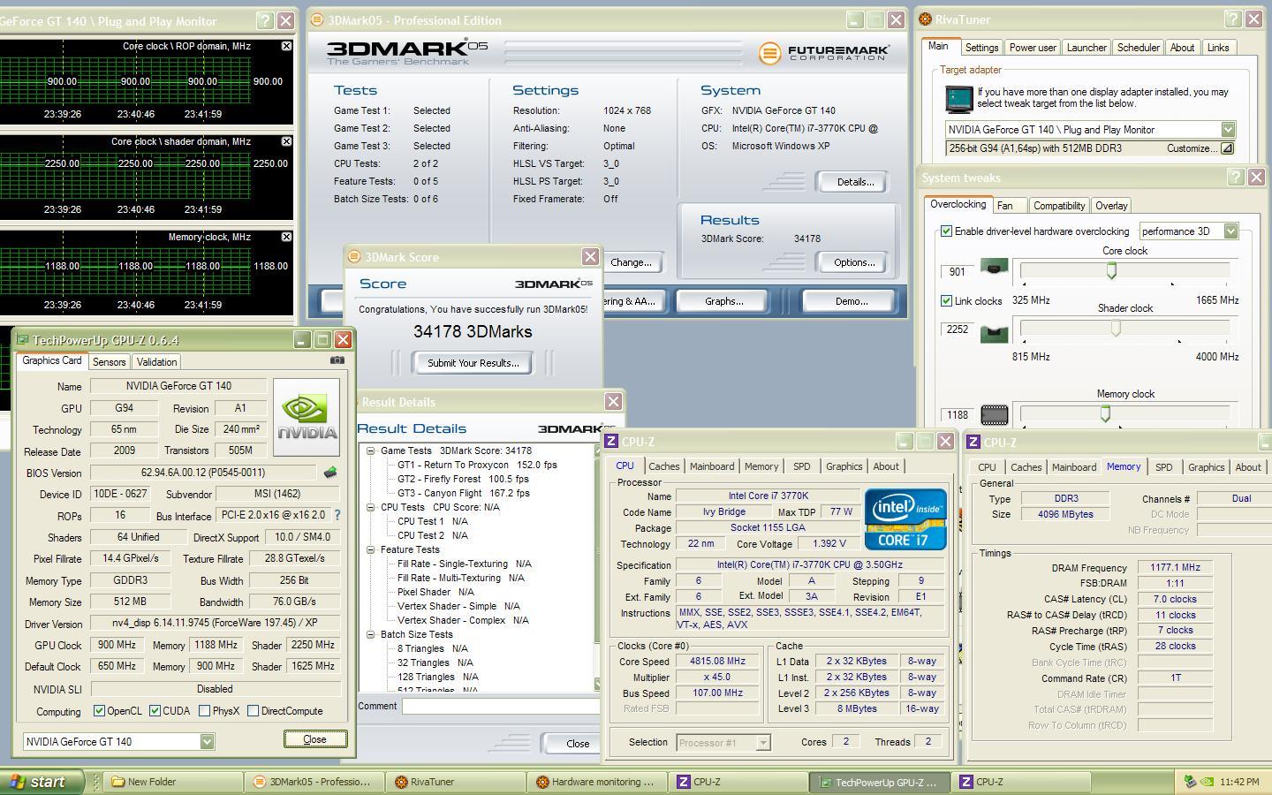The height and width of the screenshot is (795, 1272).
Task: Switch to Validation tab in GPU-Z
Action: 156,362
